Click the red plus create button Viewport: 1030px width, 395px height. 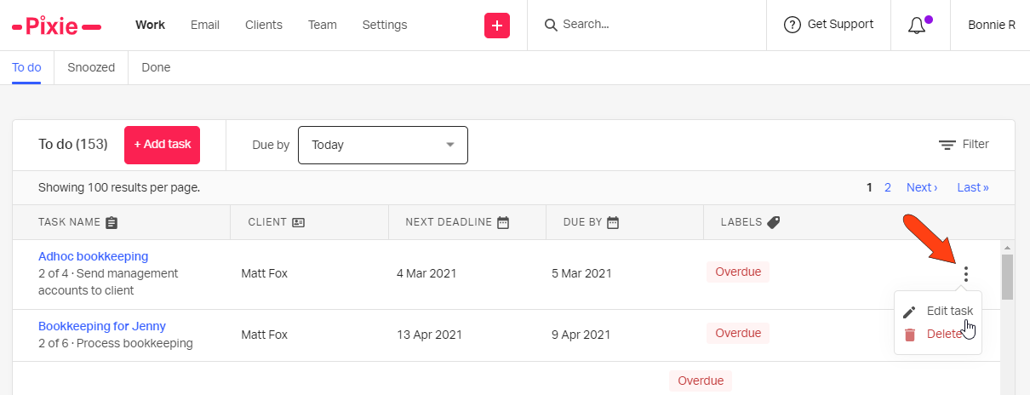tap(497, 26)
